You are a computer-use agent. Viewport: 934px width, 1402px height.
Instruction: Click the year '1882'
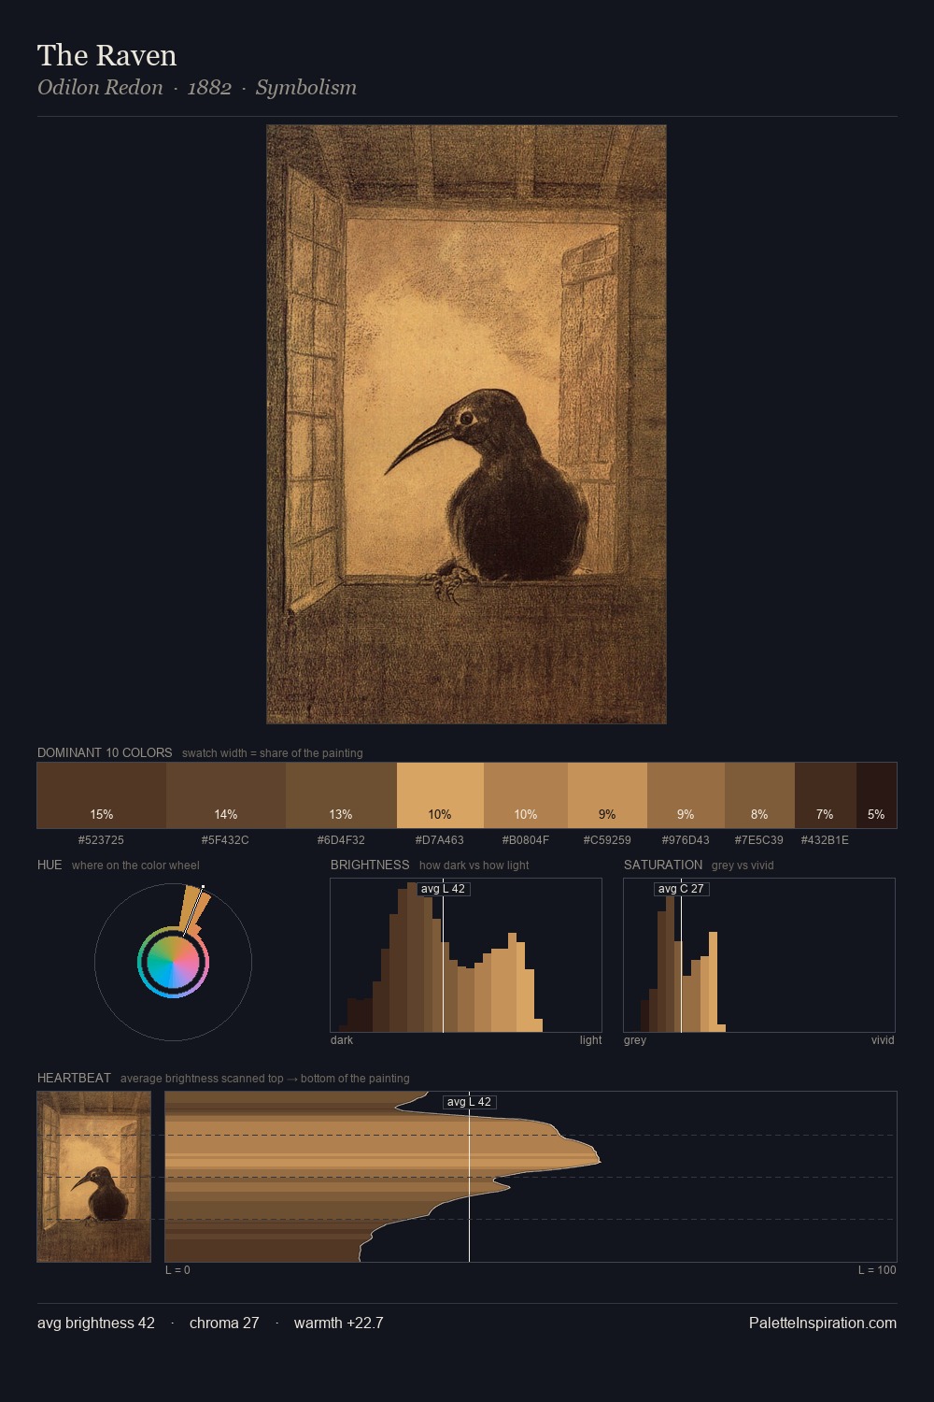pyautogui.click(x=209, y=87)
